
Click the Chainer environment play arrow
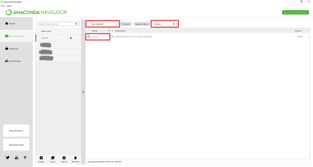point(71,38)
